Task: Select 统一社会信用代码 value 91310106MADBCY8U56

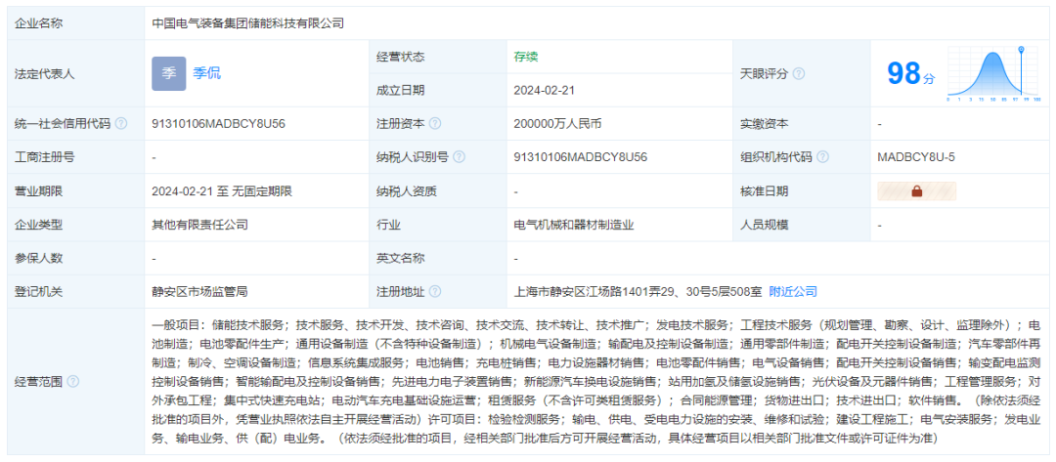Action: [219, 124]
